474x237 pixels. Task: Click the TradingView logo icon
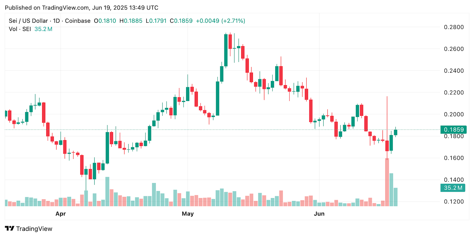click(9, 228)
